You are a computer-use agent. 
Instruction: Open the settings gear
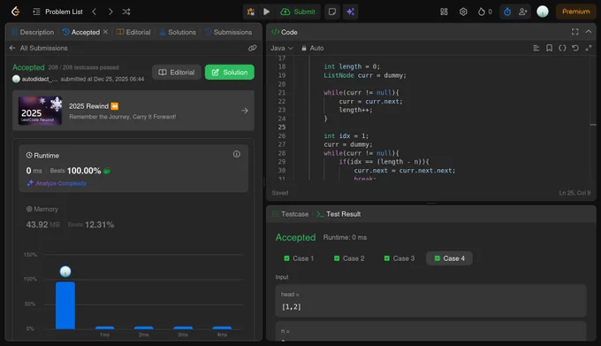point(463,12)
